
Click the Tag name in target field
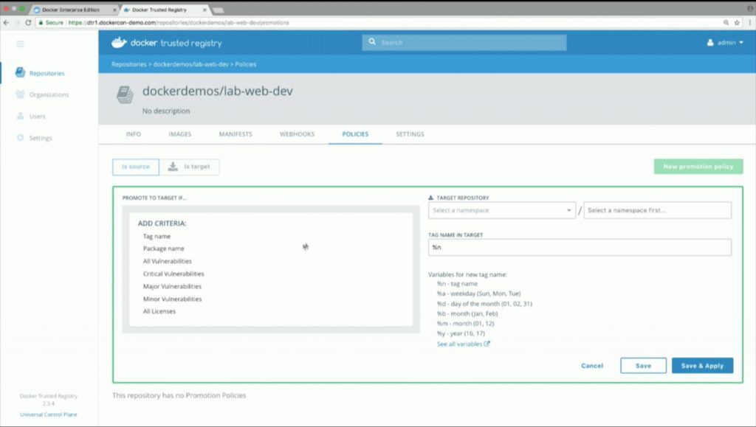[580, 248]
